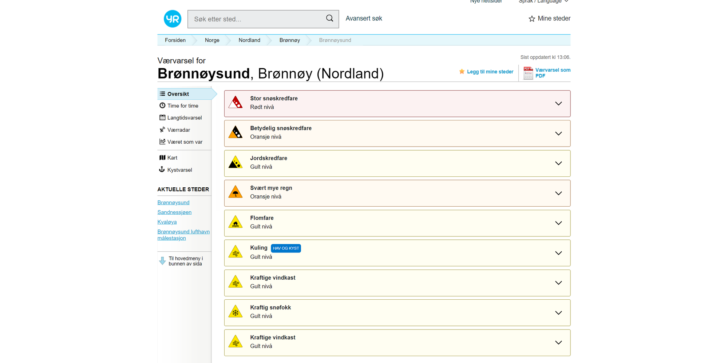Click the search magnifier icon
This screenshot has width=728, height=363.
329,18
